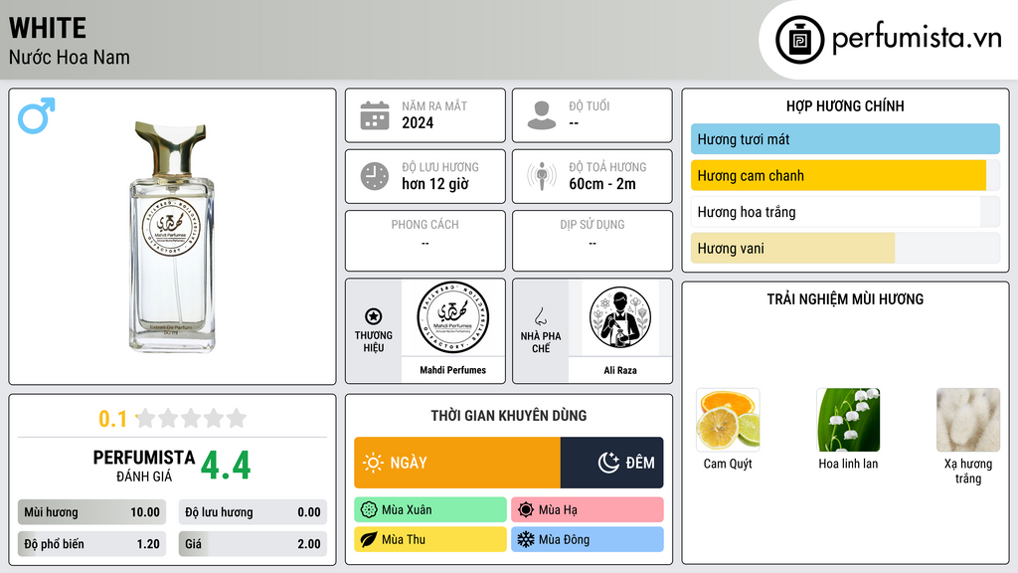Click the 0.1 user rating number
This screenshot has height=573, width=1018.
[x=113, y=419]
